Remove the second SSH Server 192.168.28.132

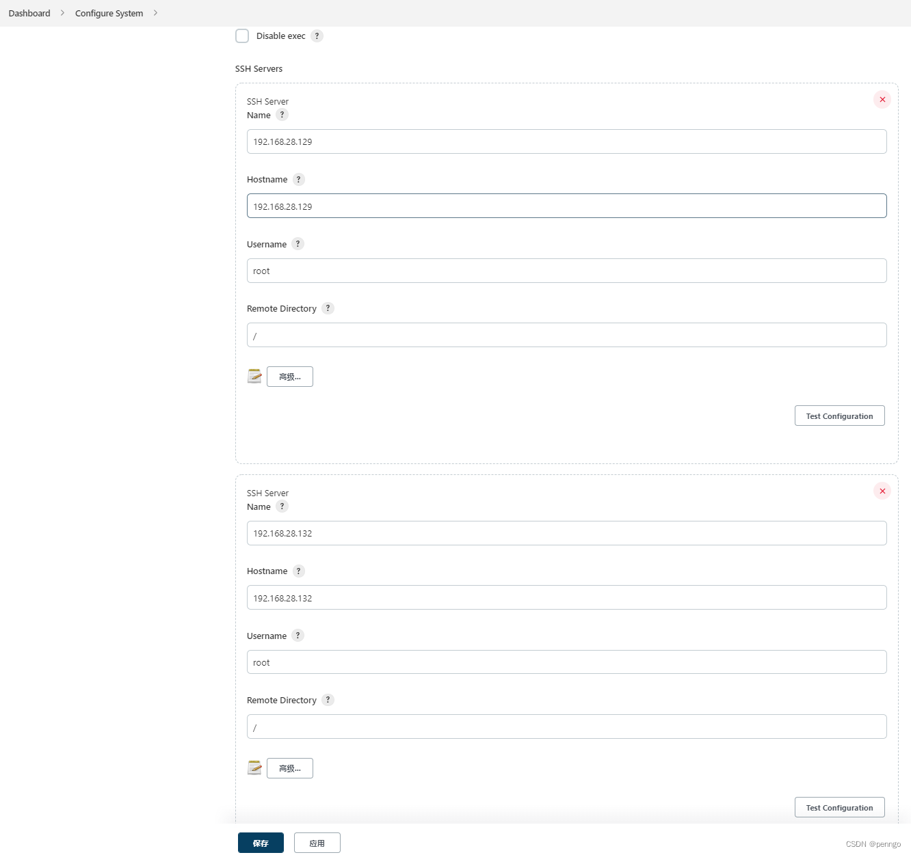(x=882, y=491)
